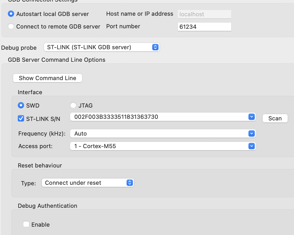Click the Connect under reset text

click(73, 183)
